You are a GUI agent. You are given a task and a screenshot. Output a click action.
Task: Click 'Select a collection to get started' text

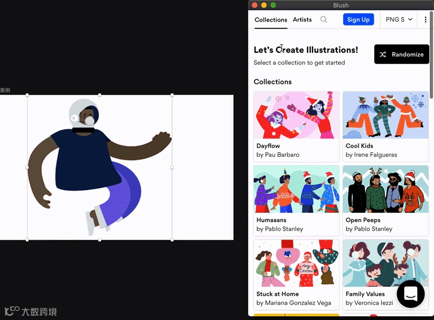coord(299,62)
